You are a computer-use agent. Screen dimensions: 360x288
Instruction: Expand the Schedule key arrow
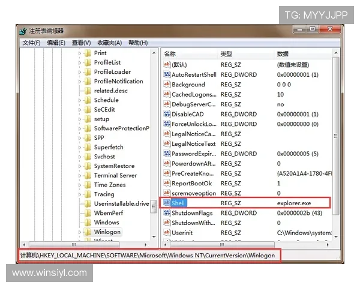coord(79,100)
